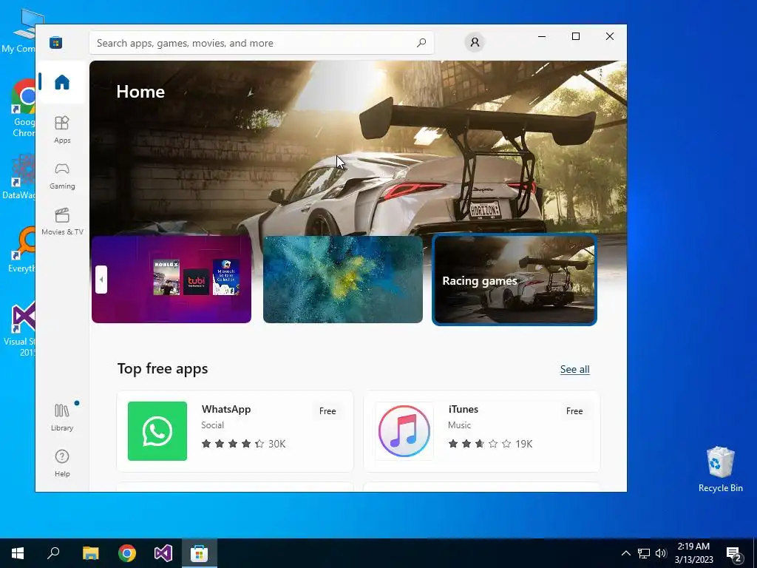Select the DataWag desktop shortcut

coord(18,176)
